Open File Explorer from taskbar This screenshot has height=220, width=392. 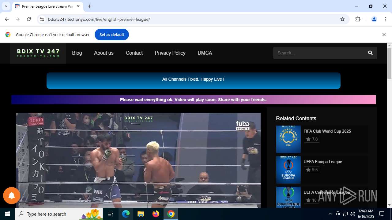click(x=141, y=214)
